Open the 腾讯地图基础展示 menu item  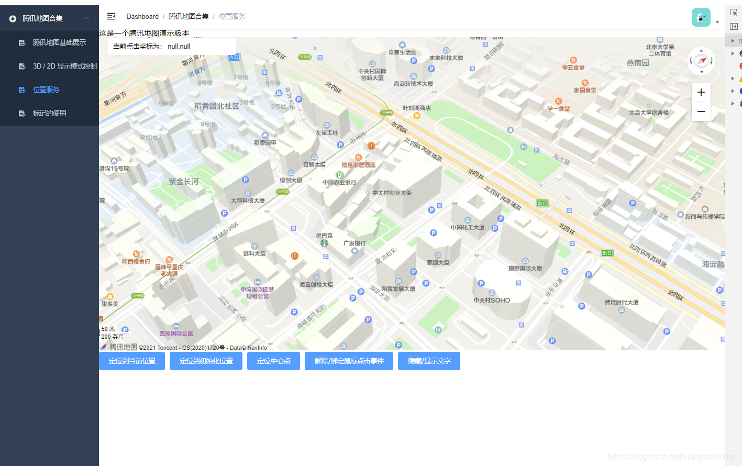[49, 42]
